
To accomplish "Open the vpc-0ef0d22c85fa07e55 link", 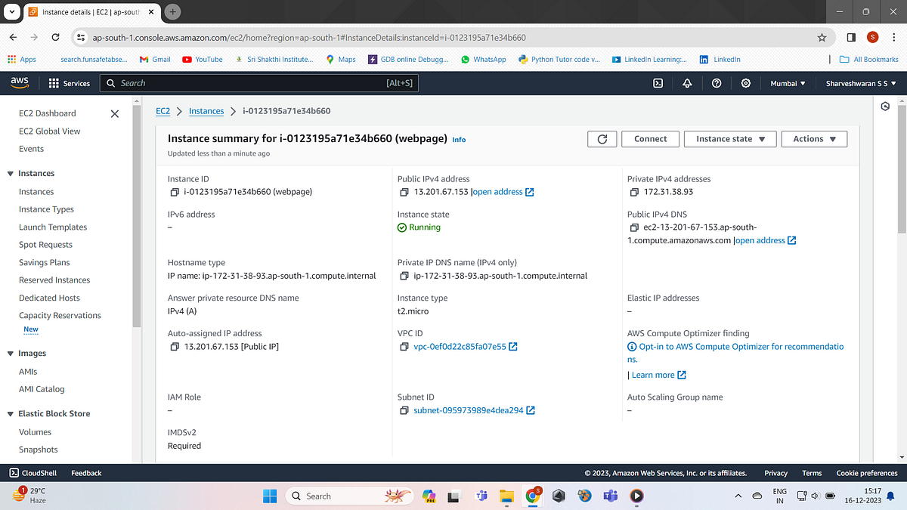I will pyautogui.click(x=460, y=346).
